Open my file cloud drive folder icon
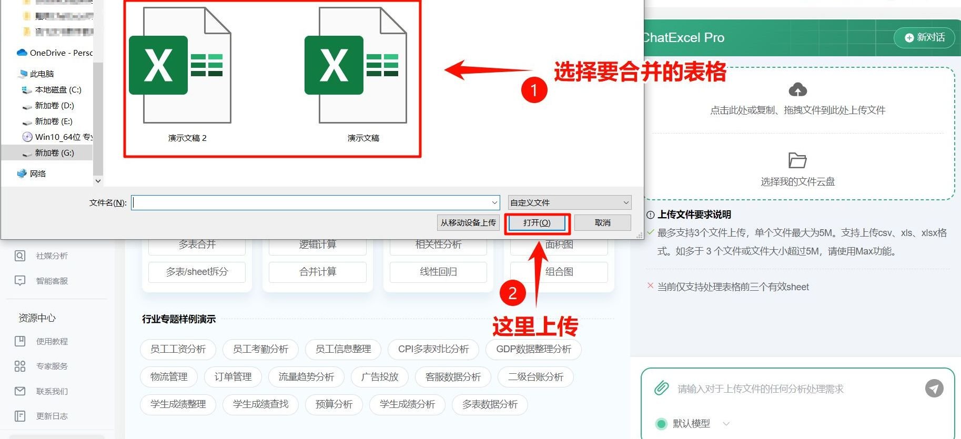 pos(797,160)
